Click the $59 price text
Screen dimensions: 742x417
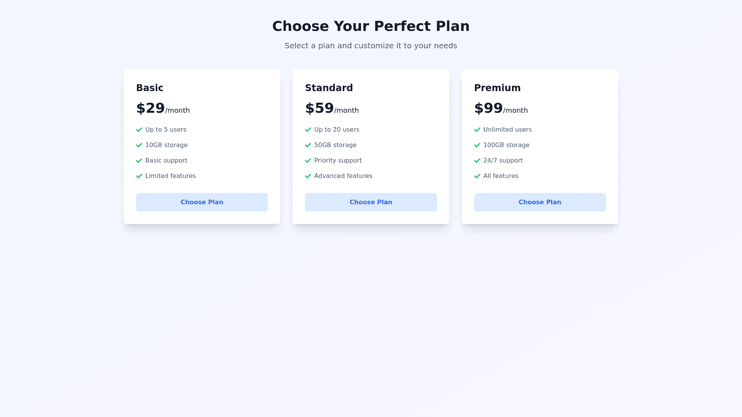click(x=320, y=108)
